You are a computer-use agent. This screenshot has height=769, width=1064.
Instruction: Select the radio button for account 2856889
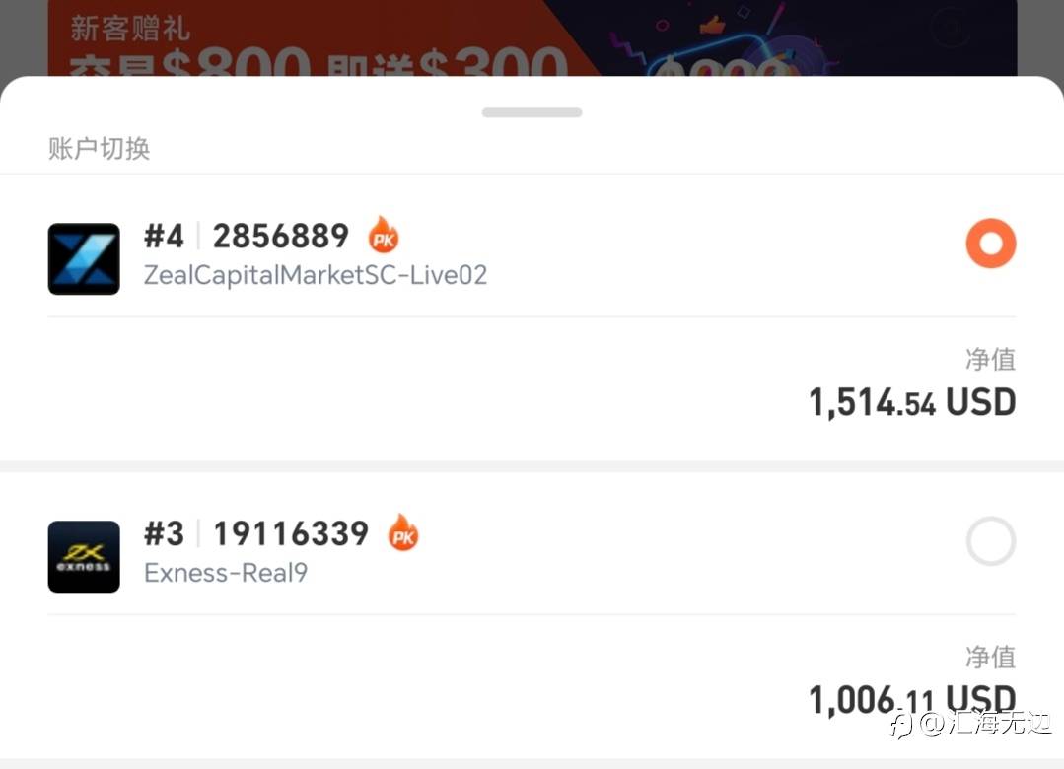(990, 244)
